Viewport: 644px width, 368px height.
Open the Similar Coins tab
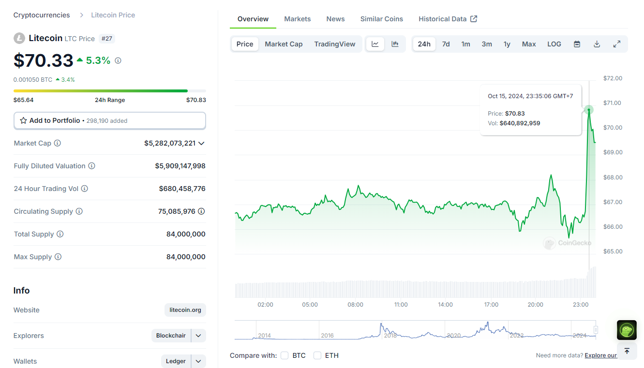point(381,19)
